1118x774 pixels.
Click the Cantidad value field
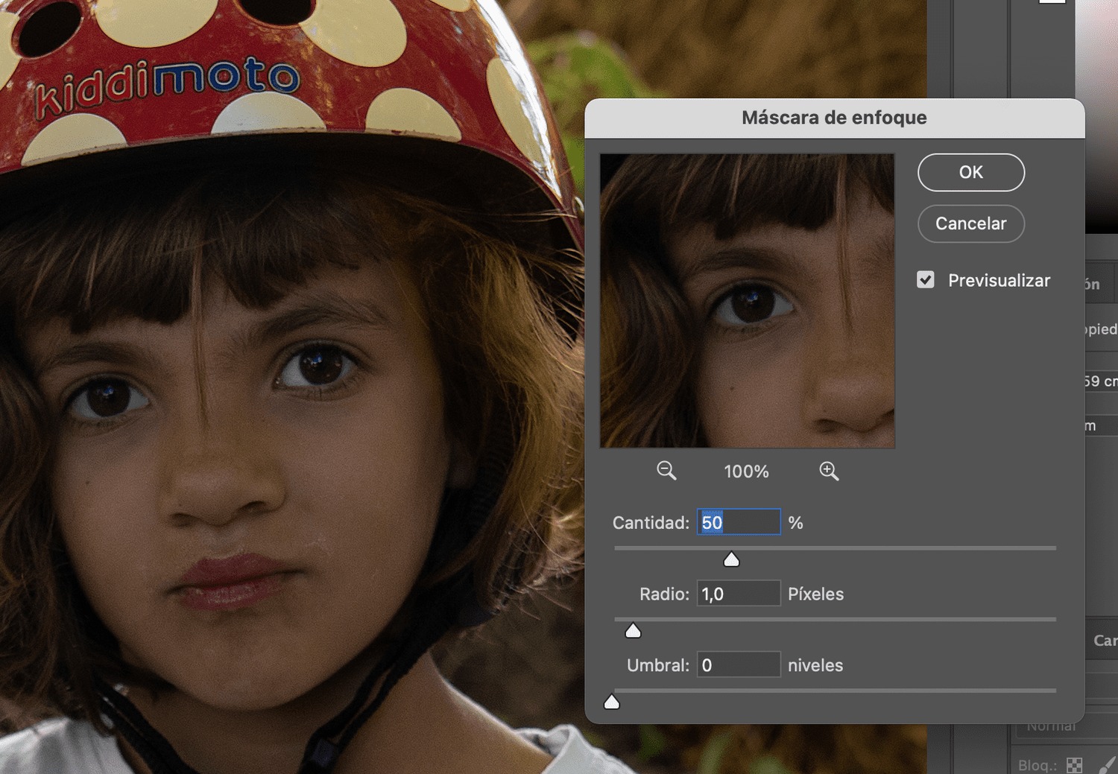[x=739, y=522]
